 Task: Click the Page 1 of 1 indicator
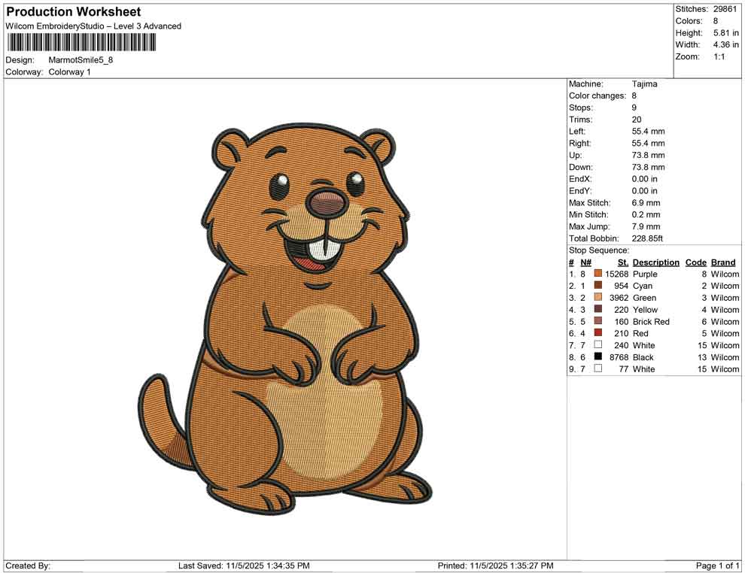coord(718,565)
